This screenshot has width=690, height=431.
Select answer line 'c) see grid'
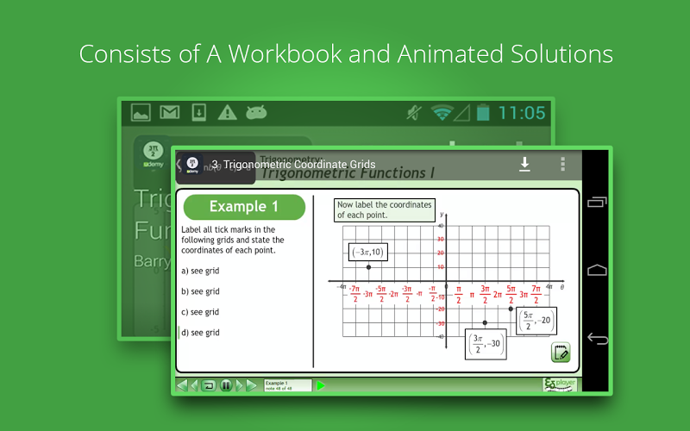[200, 312]
